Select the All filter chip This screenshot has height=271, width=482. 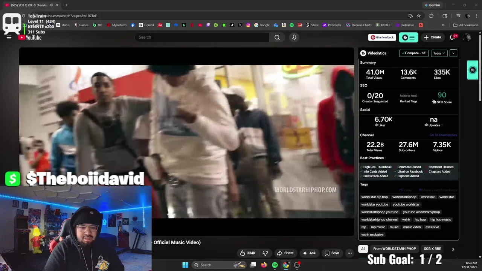pos(363,249)
